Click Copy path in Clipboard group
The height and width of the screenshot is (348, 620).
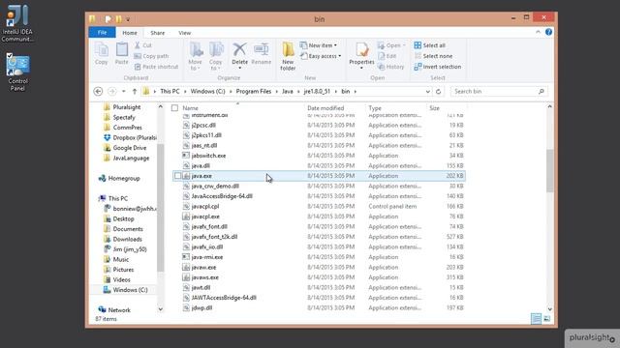(x=151, y=56)
